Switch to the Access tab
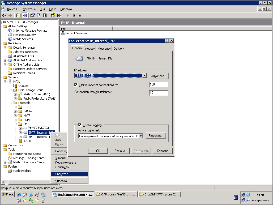Screen dimensions: 273x205 point(90,49)
